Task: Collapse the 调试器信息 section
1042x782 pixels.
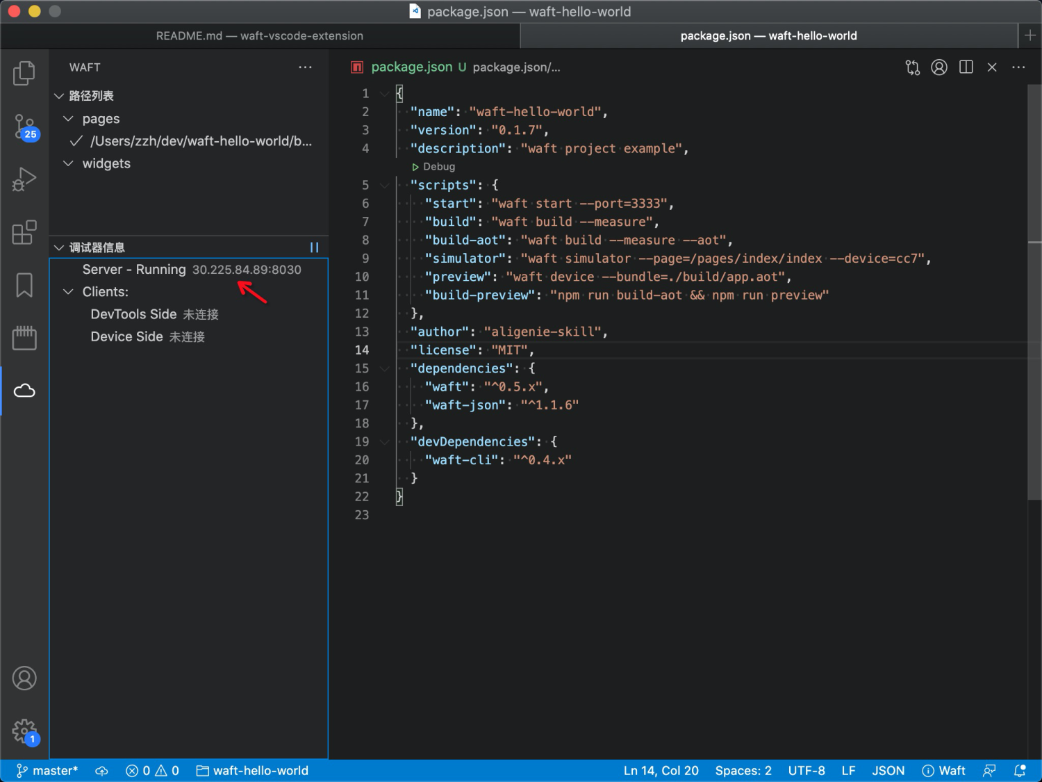Action: tap(59, 247)
